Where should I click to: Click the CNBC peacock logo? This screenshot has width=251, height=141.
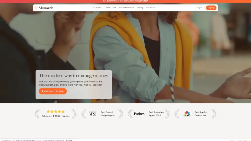[x=187, y=114]
